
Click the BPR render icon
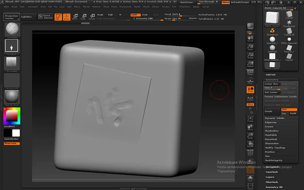click(250, 26)
